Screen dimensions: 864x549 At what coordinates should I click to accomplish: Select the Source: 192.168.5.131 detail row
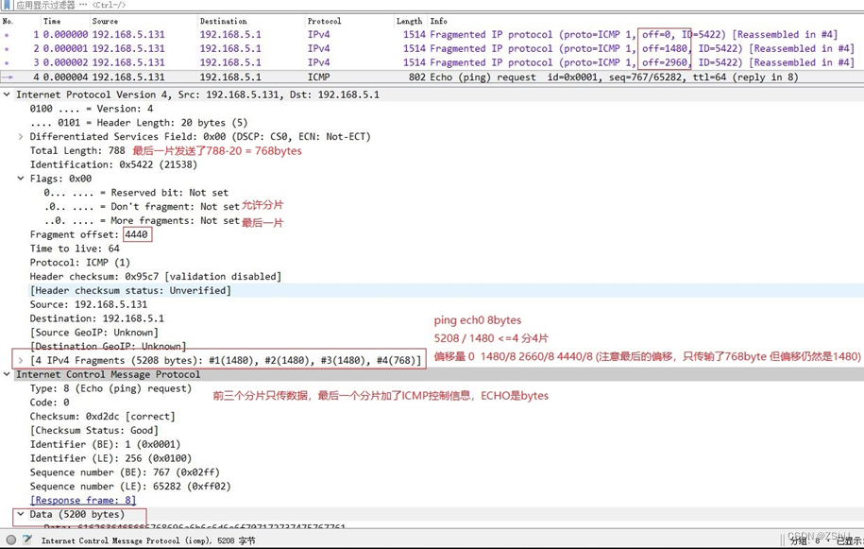point(89,304)
